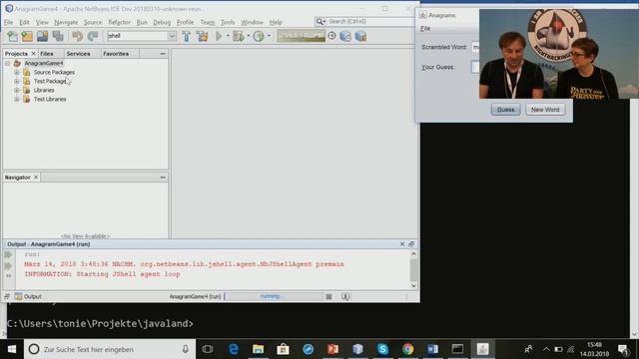Click the Open Project toolbar icon
Image resolution: width=639 pixels, height=359 pixels.
[x=42, y=36]
